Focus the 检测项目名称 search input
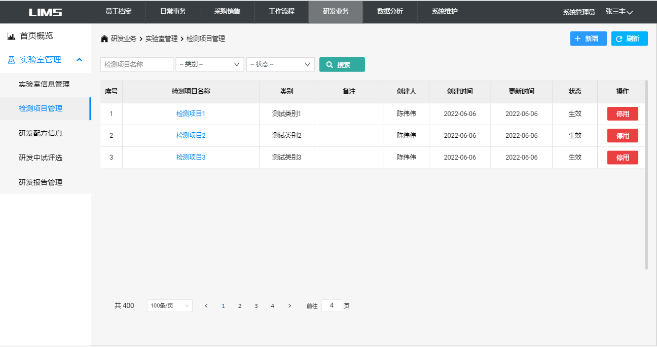 click(137, 64)
